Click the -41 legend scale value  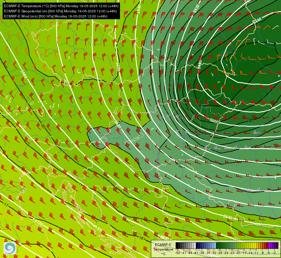[x=196, y=253]
